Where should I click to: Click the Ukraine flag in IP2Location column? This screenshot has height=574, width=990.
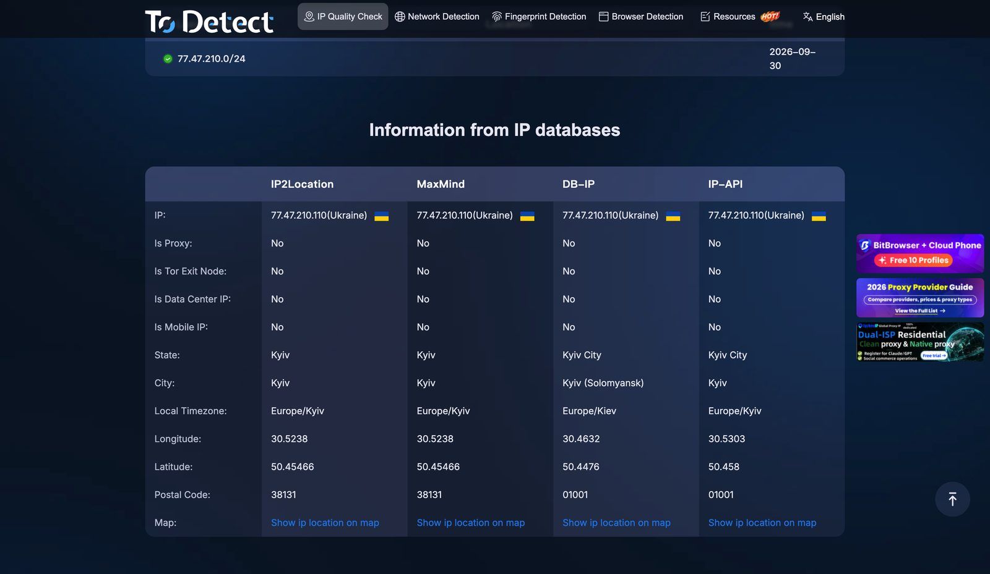[382, 216]
